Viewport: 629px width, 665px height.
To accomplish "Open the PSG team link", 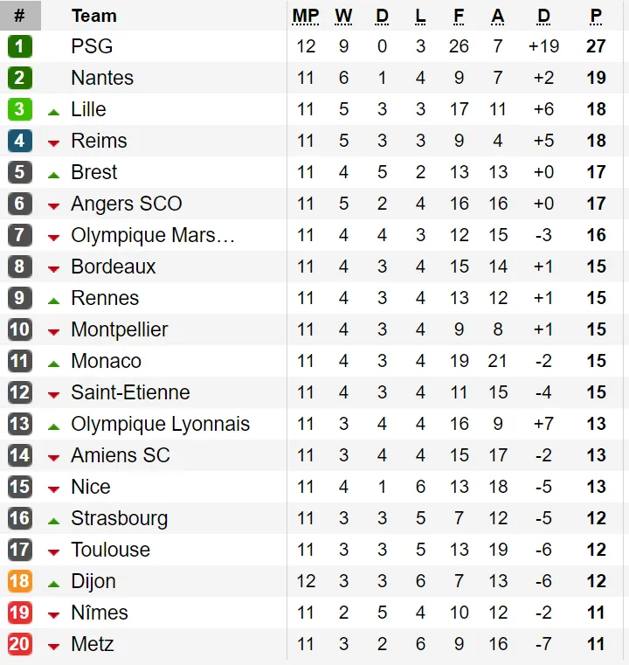I will 92,46.
